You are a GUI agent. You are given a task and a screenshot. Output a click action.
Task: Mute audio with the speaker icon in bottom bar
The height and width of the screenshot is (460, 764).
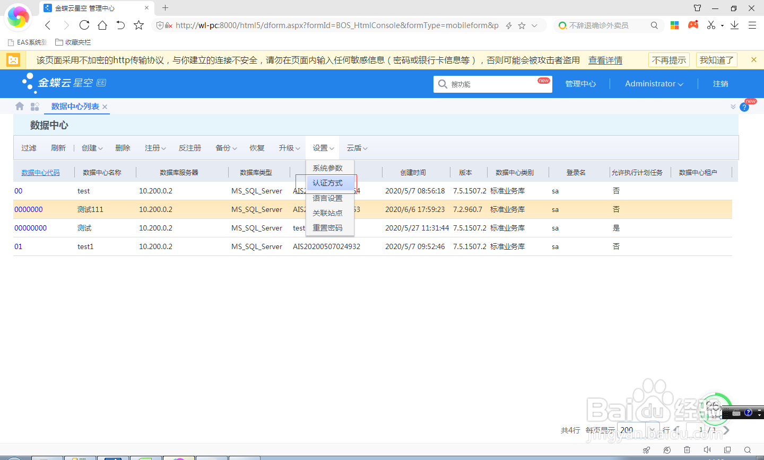click(x=707, y=449)
